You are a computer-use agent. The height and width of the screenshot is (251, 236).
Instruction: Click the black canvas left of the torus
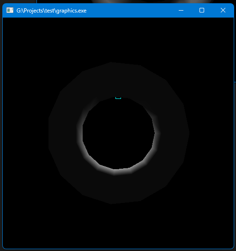click(x=25, y=133)
